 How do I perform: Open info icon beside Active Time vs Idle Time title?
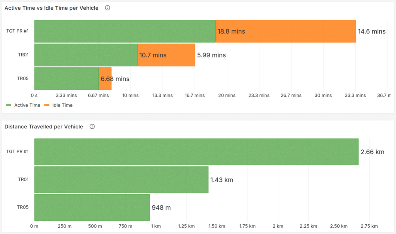(x=108, y=8)
